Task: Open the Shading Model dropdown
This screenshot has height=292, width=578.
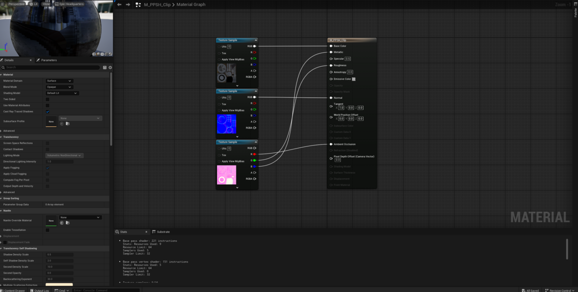Action: pyautogui.click(x=62, y=93)
